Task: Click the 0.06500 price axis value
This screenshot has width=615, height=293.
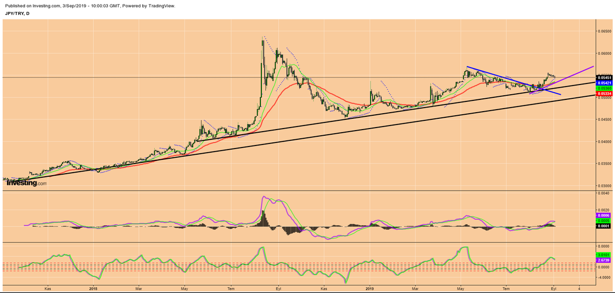Action: click(x=605, y=31)
